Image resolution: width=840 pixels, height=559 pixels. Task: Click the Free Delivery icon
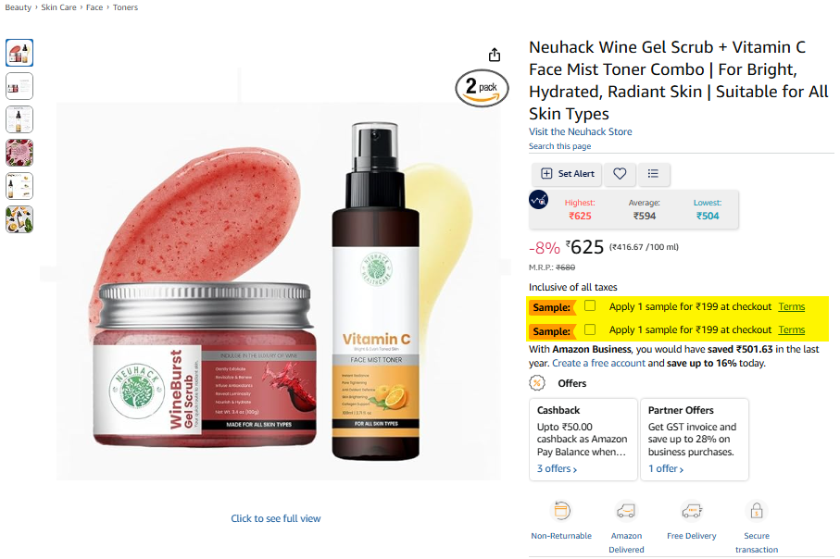click(692, 511)
